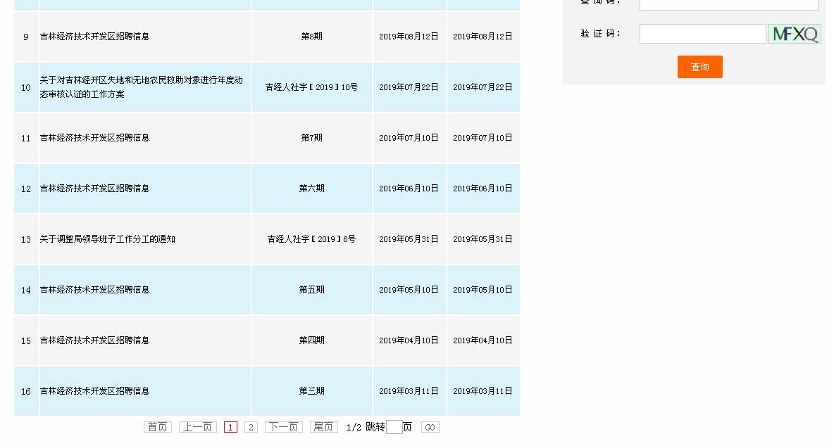Click row number 9 in the table

pos(26,37)
